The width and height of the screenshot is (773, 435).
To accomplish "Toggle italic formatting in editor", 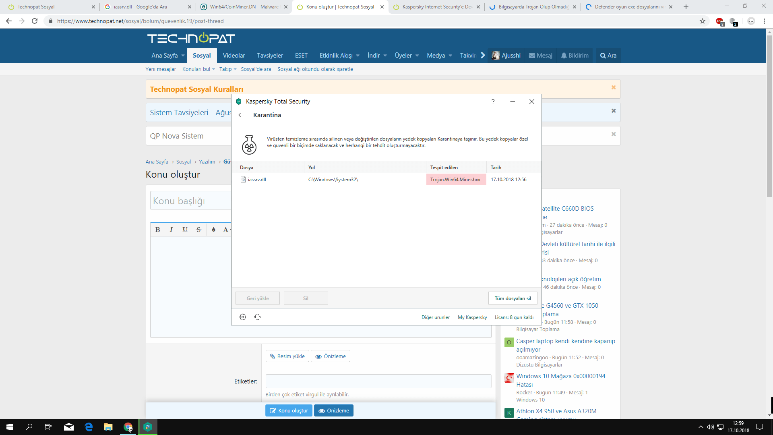I will [171, 230].
